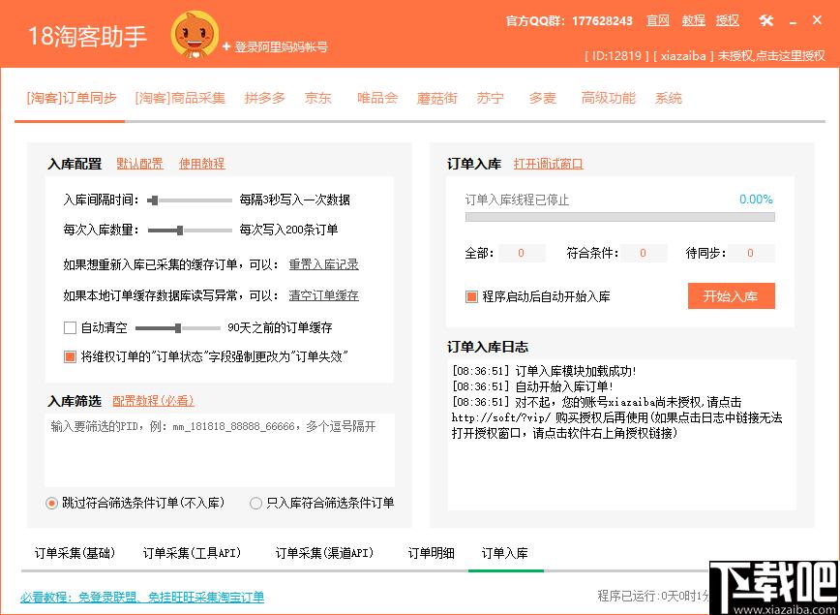This screenshot has width=840, height=615.
Task: Click the 符合条件 count value box
Action: coord(644,253)
